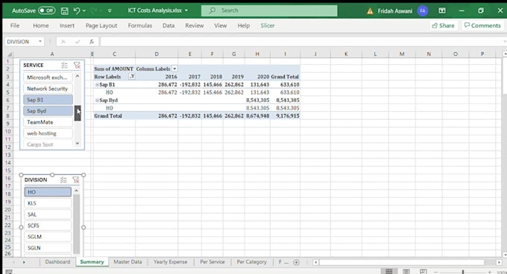Image resolution: width=507 pixels, height=274 pixels.
Task: Click the Save icon in title bar
Action: pyautogui.click(x=65, y=10)
